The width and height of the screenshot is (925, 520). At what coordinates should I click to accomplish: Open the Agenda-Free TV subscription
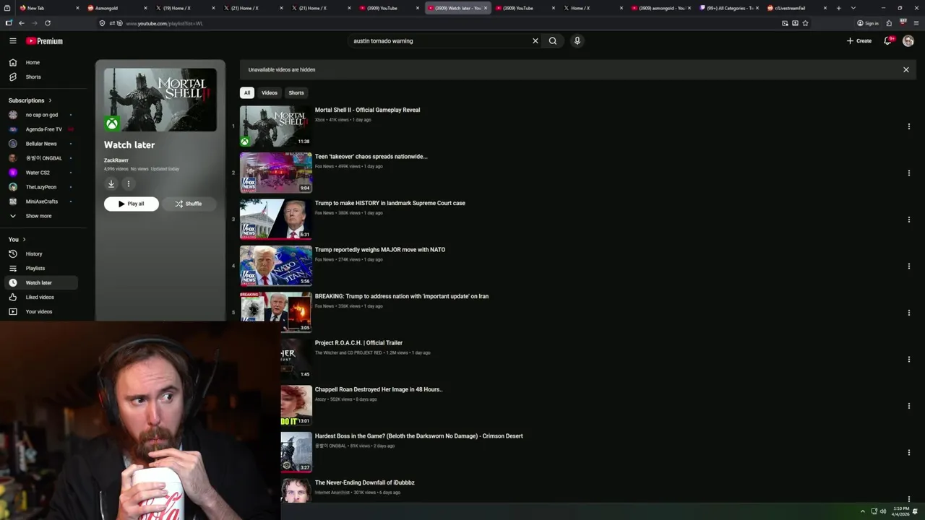point(41,129)
